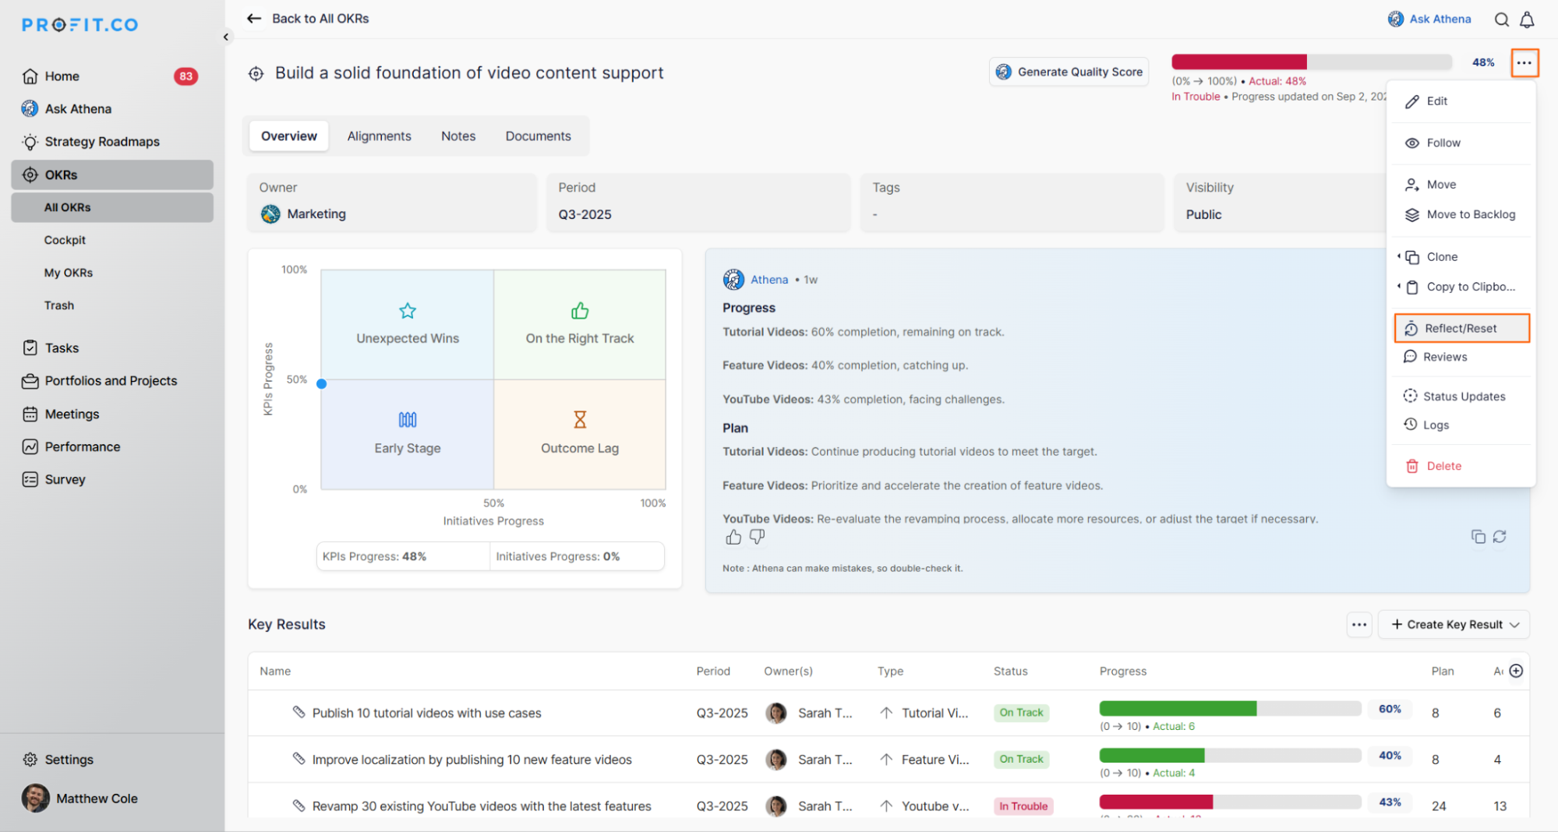Open the Publish 10 tutorial videos key result
This screenshot has width=1558, height=832.
pos(426,713)
